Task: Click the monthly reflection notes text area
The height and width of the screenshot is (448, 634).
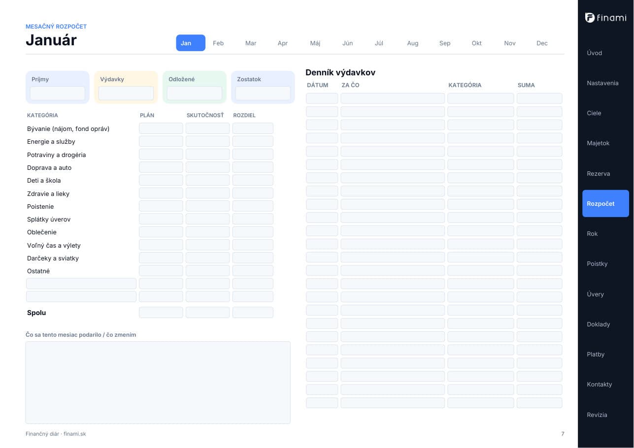Action: coord(158,383)
